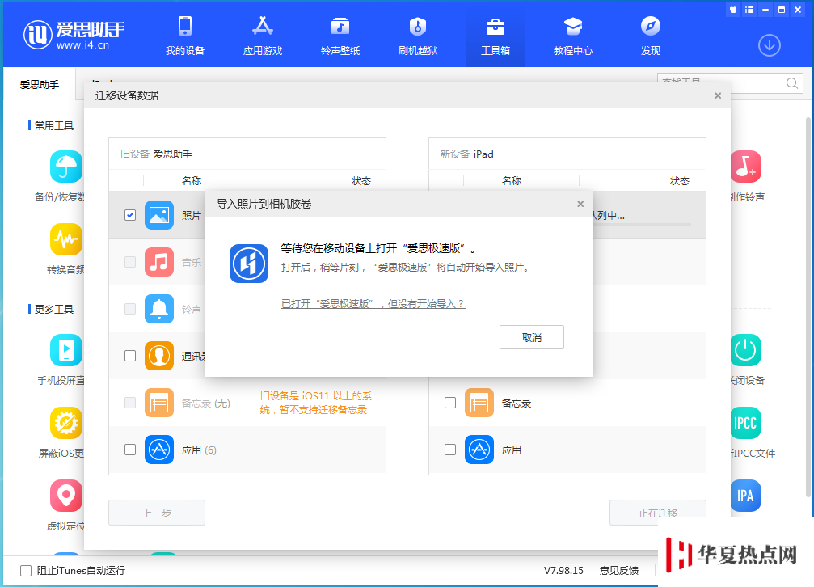814x587 pixels.
Task: Enable 阻止iTunes自动运行 checkbox
Action: [25, 571]
